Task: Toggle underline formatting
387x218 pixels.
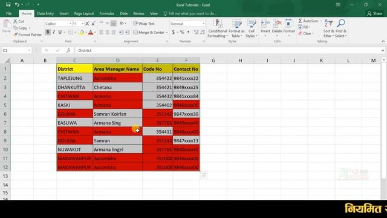Action: coord(60,32)
